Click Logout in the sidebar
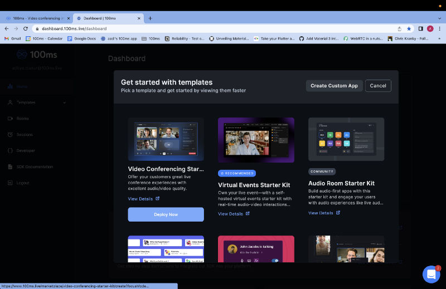 [37, 183]
